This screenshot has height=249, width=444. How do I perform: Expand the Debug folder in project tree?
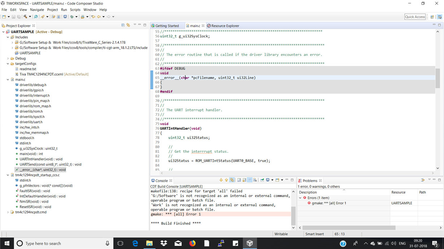click(8, 58)
